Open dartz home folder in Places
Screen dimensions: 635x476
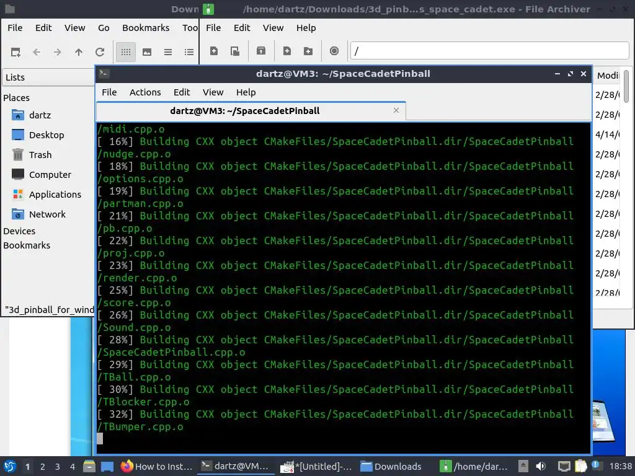[x=40, y=115]
